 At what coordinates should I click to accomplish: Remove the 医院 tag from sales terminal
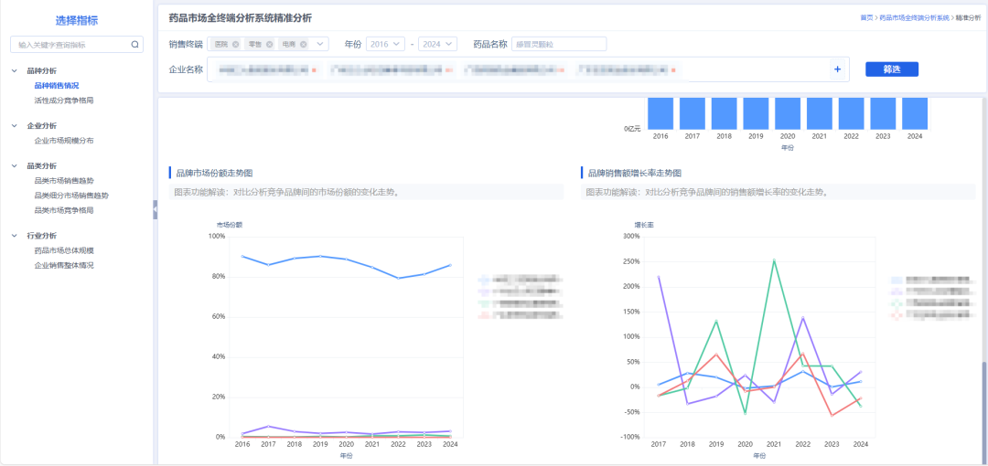tap(236, 44)
